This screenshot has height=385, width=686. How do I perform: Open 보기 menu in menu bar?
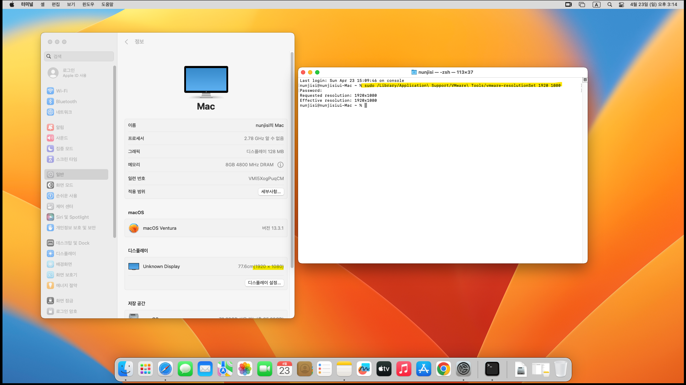[x=71, y=5]
